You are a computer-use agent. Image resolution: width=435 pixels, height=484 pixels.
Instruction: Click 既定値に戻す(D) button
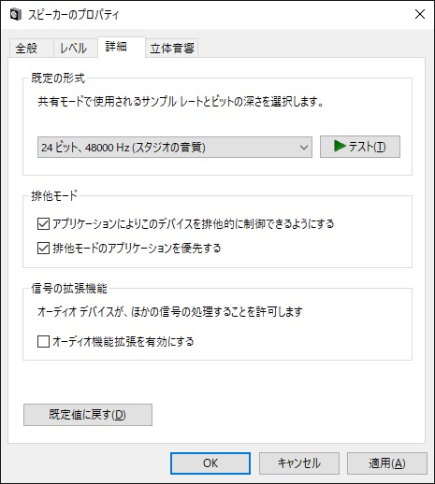[x=88, y=415]
